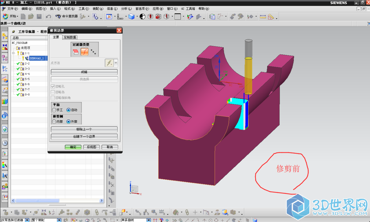Switch to the 定制数据 tab

[x=70, y=37]
